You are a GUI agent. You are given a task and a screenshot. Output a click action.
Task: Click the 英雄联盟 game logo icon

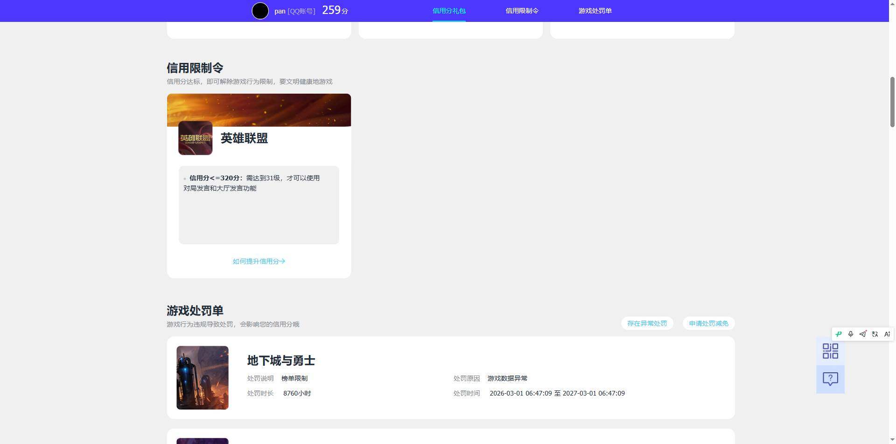[x=195, y=138]
